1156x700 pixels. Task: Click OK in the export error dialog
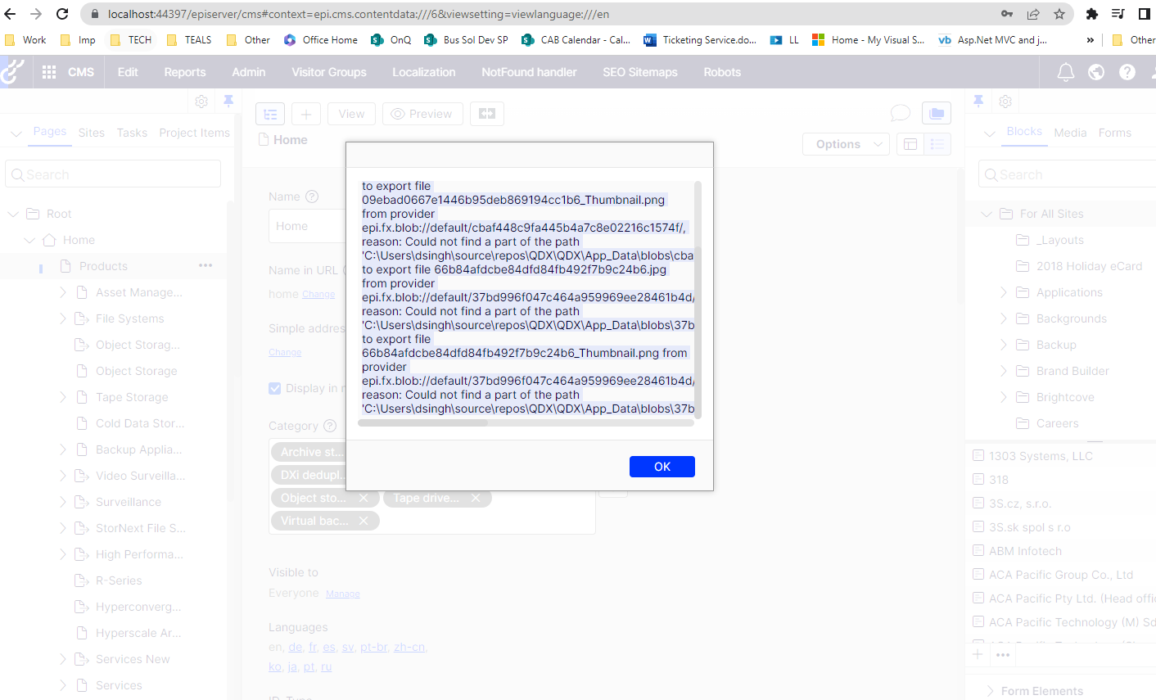coord(662,467)
